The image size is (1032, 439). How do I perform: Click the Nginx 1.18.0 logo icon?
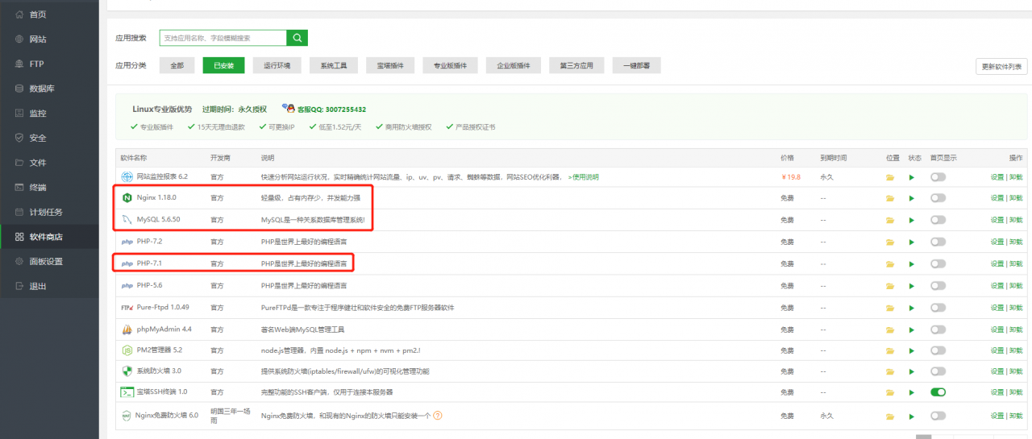coord(127,197)
